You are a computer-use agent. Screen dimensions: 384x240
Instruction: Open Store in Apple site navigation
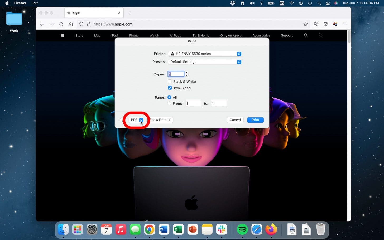79,35
